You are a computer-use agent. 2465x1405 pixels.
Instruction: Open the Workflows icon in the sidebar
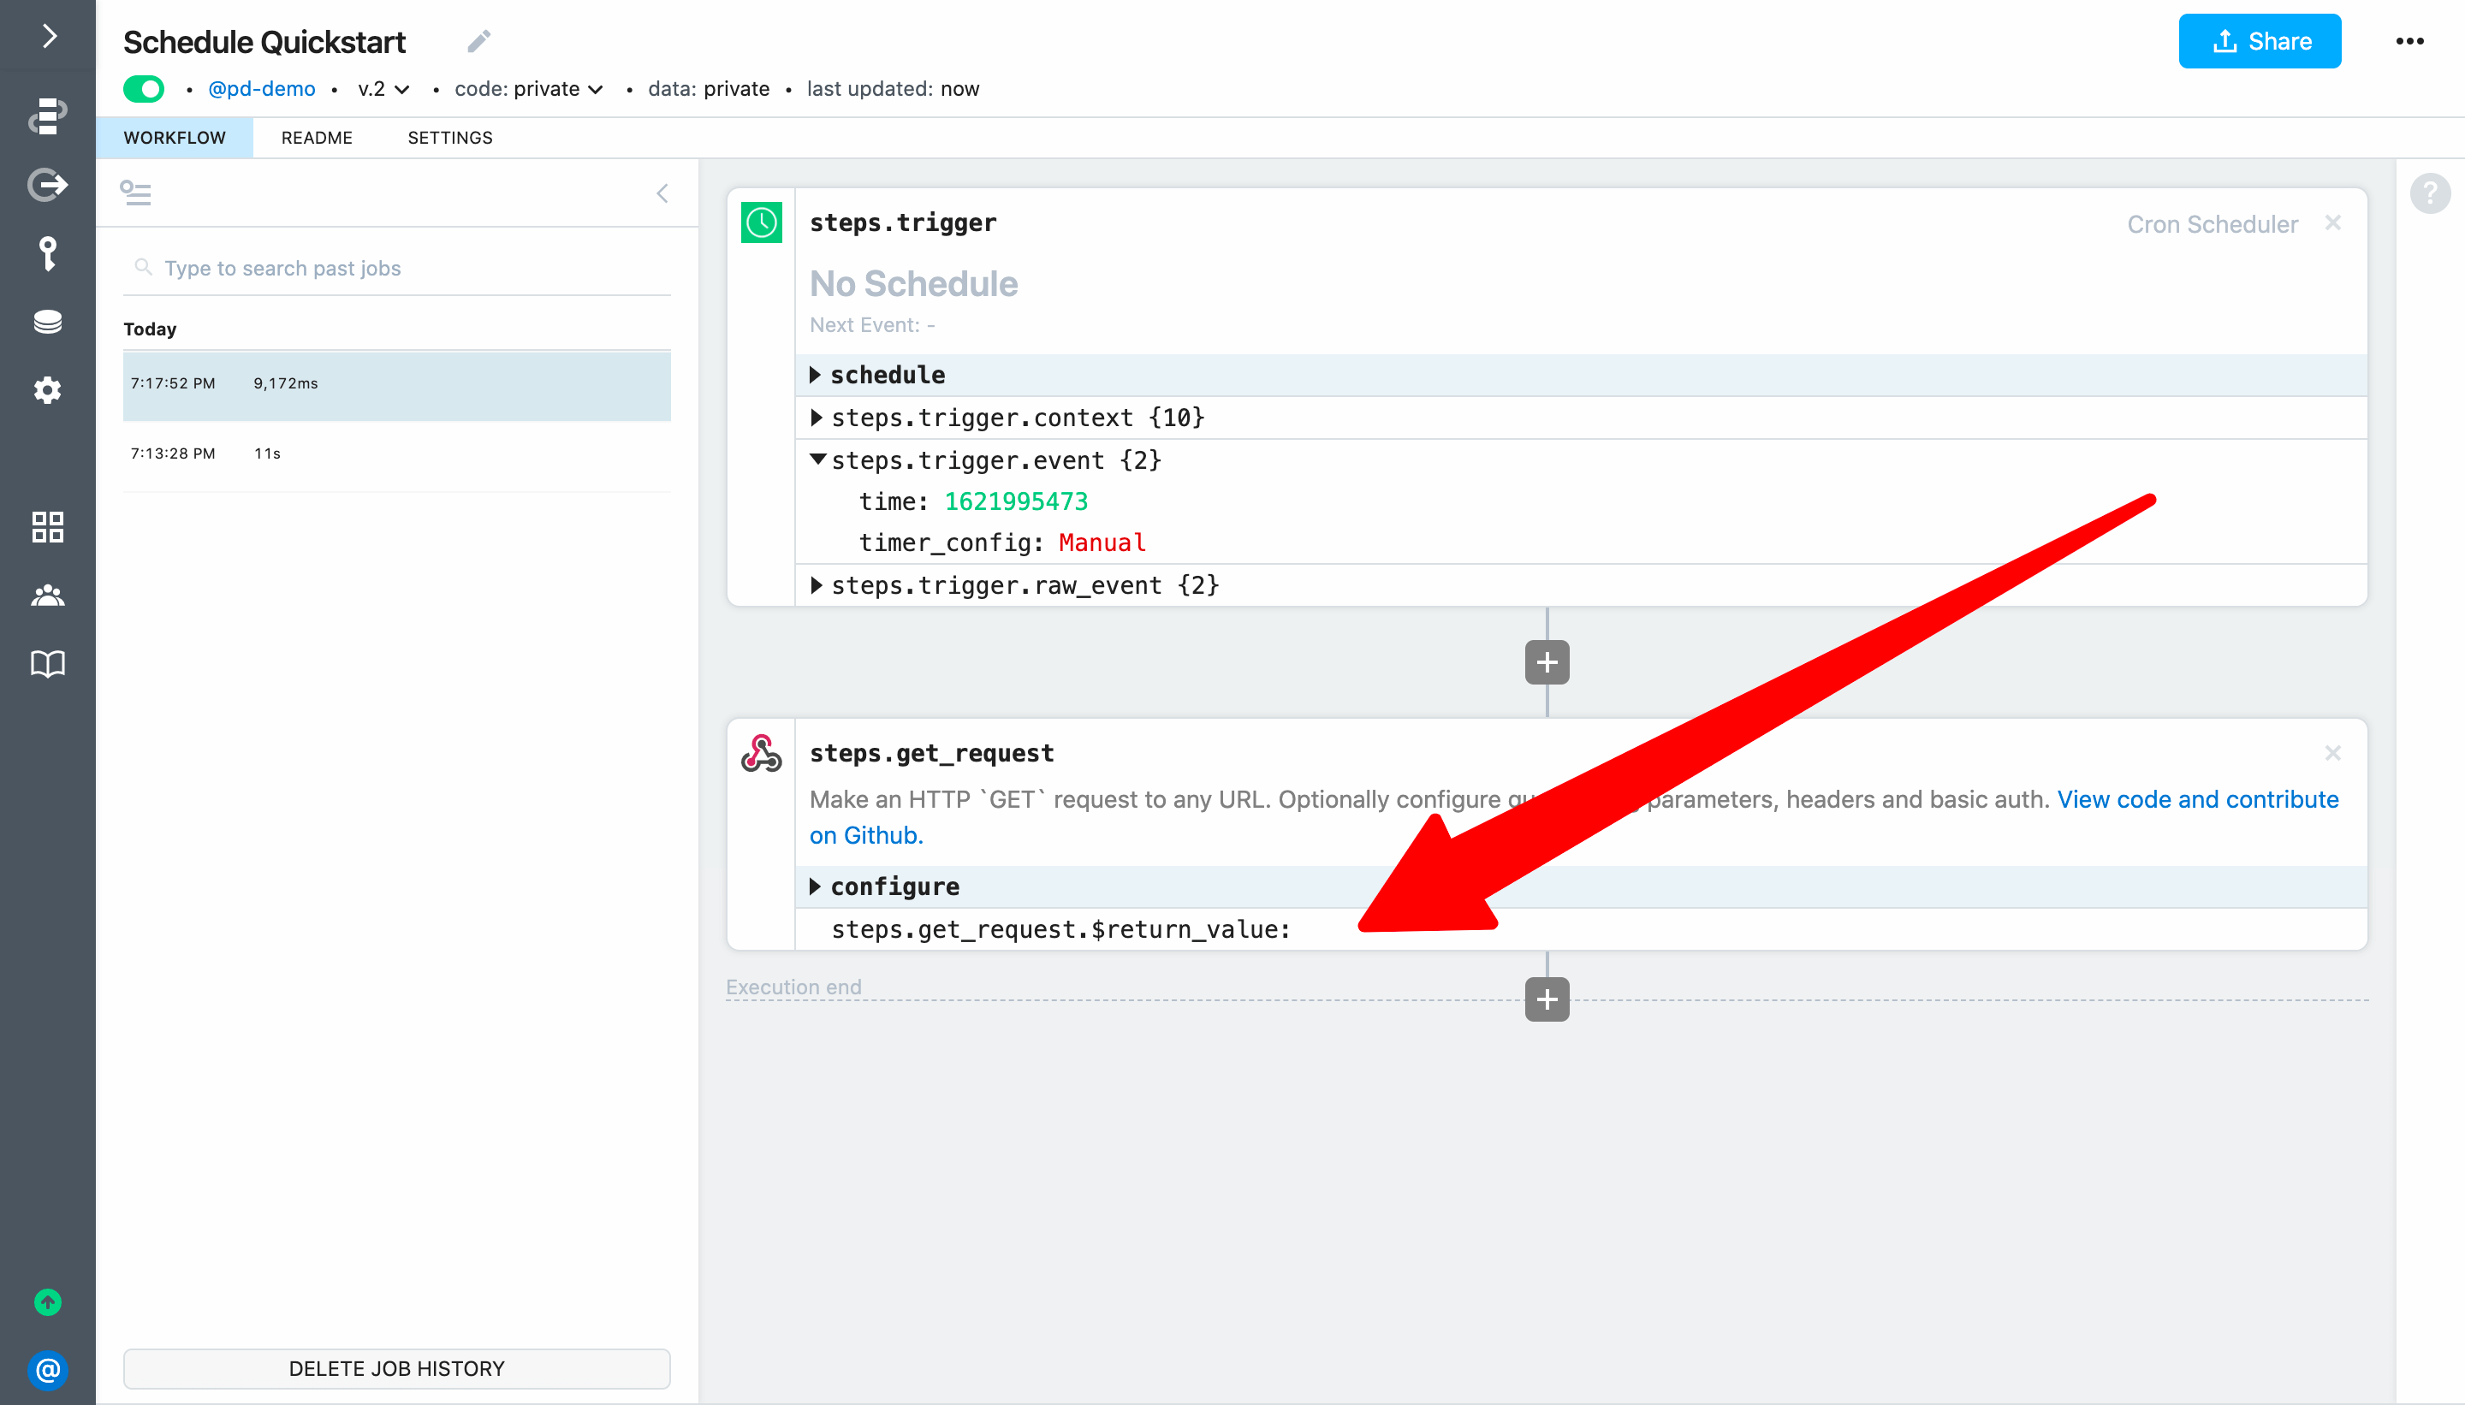pyautogui.click(x=47, y=116)
